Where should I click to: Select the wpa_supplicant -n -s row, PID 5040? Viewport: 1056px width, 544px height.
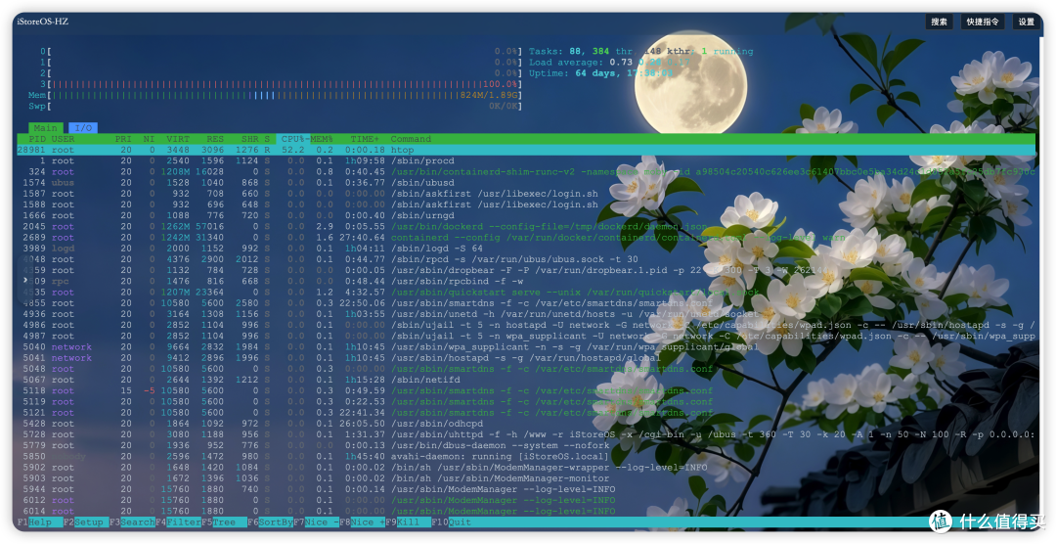[526, 347]
